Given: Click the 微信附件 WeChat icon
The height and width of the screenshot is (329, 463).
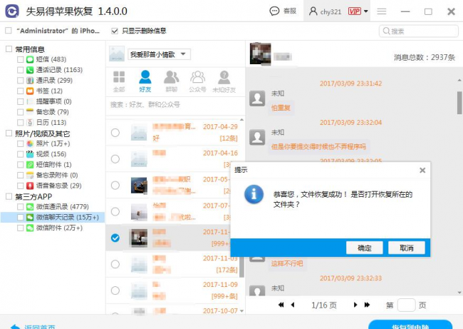Looking at the screenshot, I should point(30,228).
